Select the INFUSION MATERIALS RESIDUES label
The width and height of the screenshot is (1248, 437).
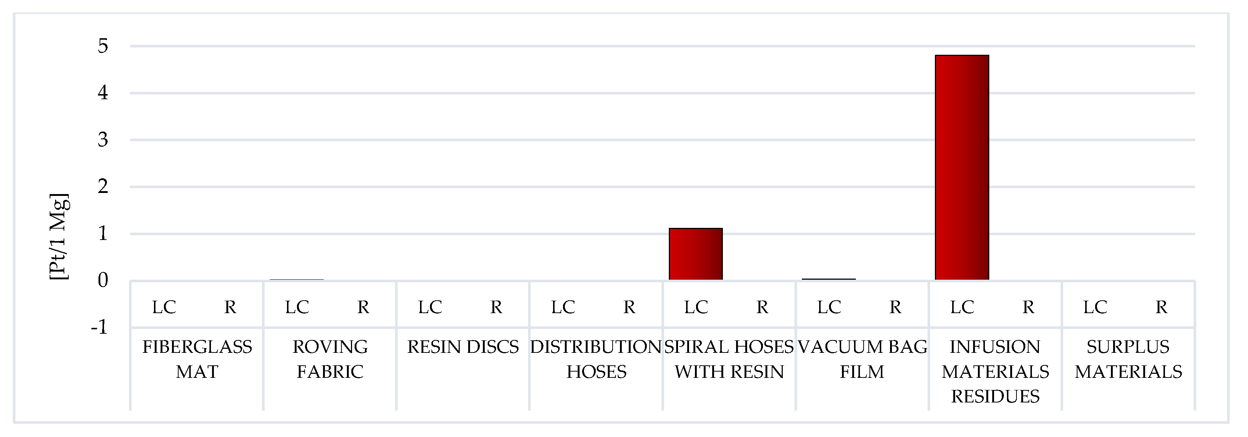[x=995, y=372]
